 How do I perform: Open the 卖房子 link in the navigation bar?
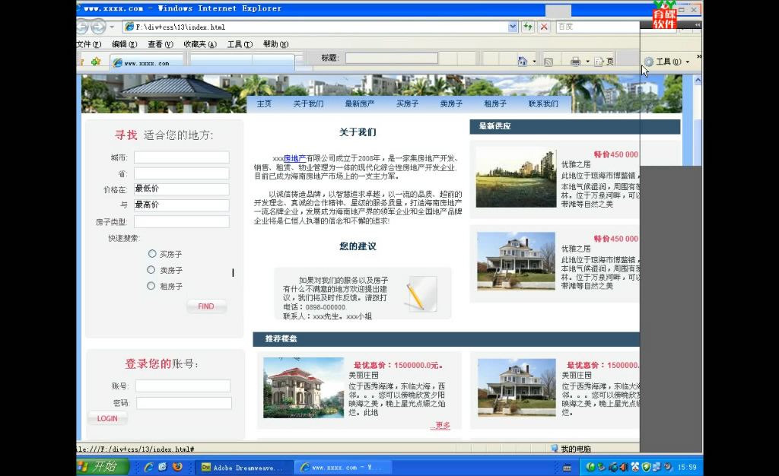pyautogui.click(x=451, y=103)
